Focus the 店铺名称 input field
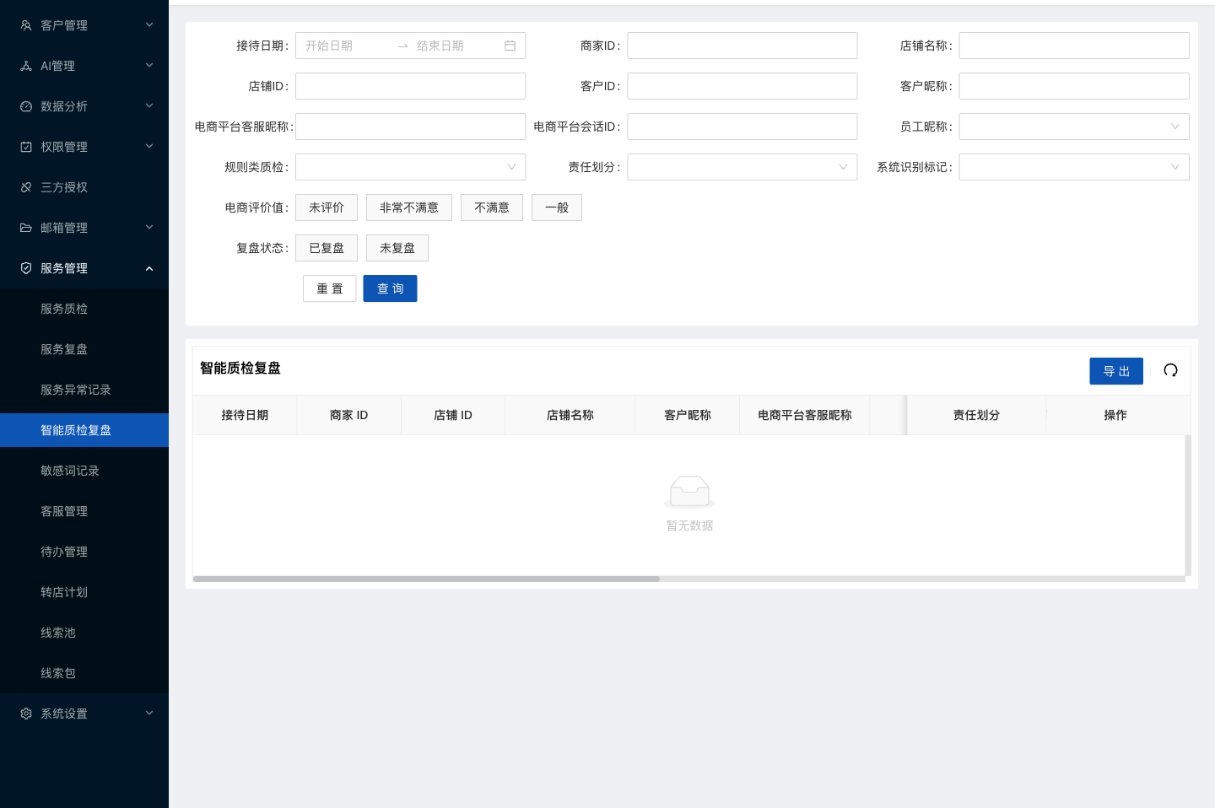The width and height of the screenshot is (1215, 808). tap(1074, 46)
